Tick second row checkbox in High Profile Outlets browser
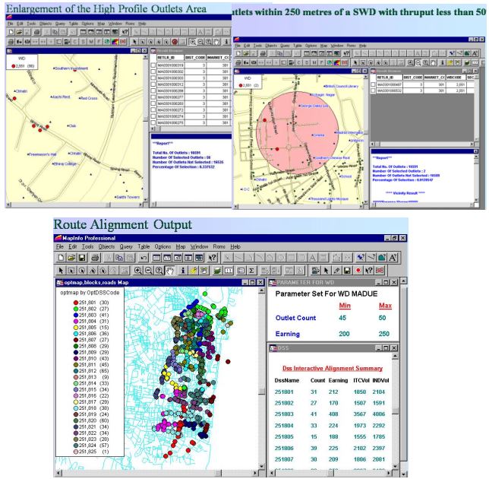This screenshot has height=479, width=489. pyautogui.click(x=153, y=71)
